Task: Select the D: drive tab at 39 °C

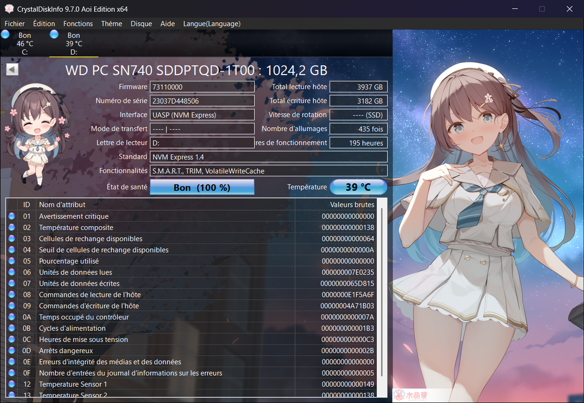Action: [x=74, y=43]
